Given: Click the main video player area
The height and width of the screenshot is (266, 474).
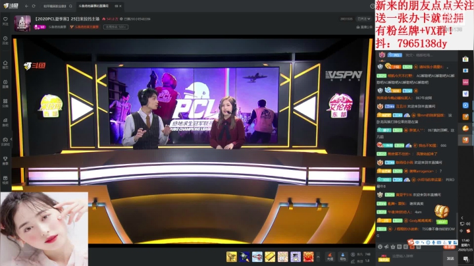Looking at the screenshot, I should coord(194,140).
